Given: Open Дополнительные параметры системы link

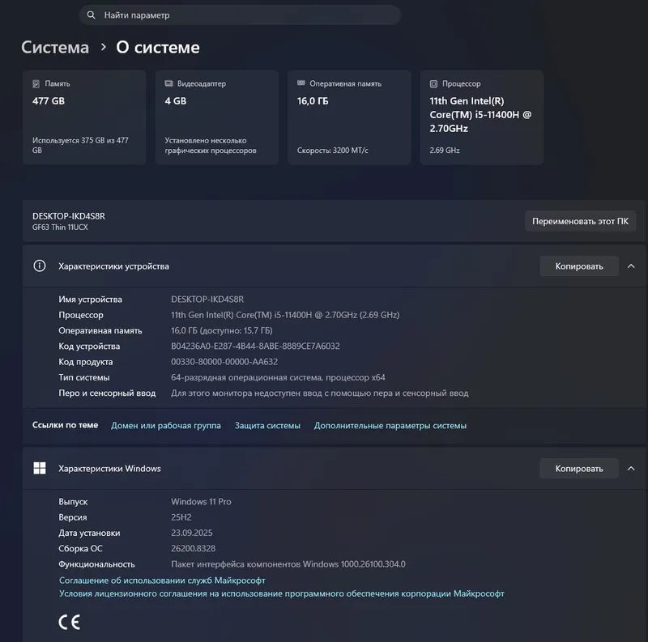Looking at the screenshot, I should tap(390, 425).
